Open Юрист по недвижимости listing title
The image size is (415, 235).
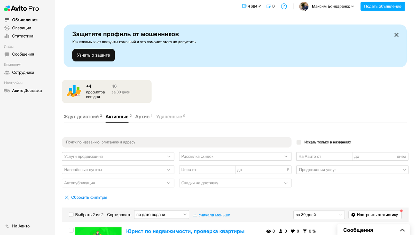click(185, 231)
